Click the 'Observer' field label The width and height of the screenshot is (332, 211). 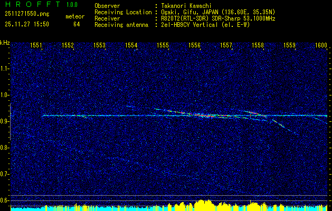[x=107, y=6]
